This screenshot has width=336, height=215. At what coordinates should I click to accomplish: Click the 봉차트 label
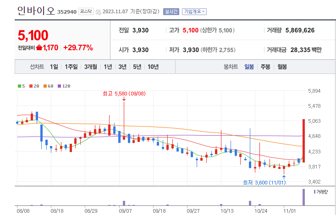(x=231, y=67)
